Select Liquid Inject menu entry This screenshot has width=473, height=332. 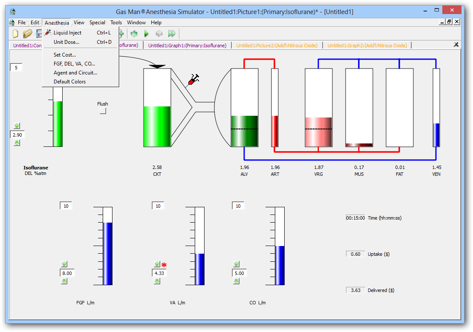[81, 32]
